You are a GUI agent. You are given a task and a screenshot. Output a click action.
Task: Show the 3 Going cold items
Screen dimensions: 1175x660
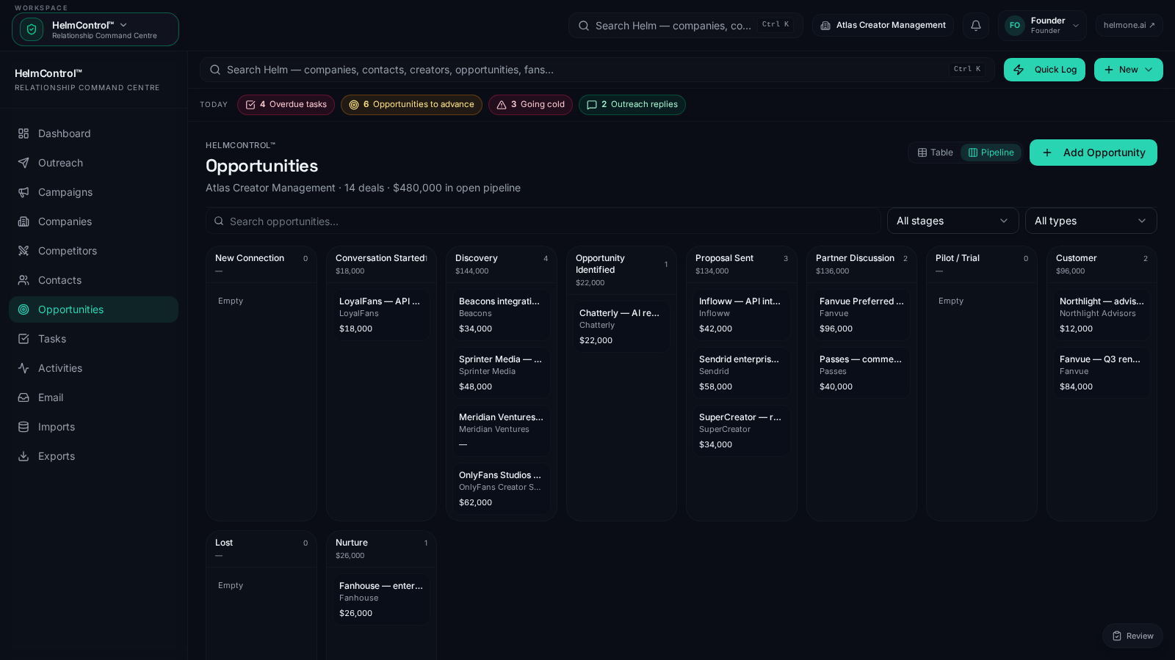530,105
